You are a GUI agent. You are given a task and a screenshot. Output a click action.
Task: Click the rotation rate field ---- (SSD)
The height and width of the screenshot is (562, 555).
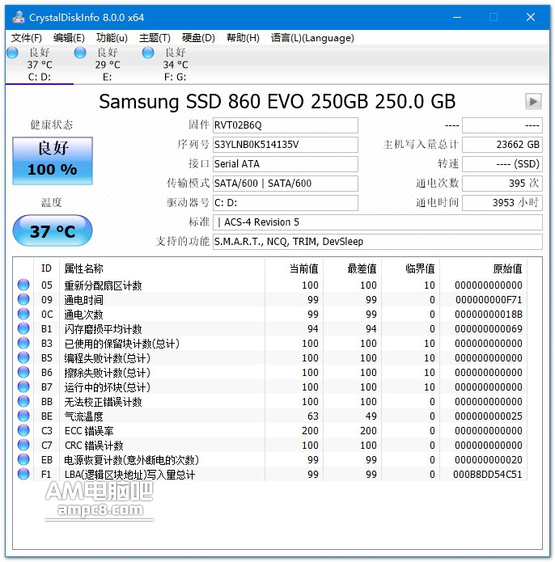pos(502,164)
